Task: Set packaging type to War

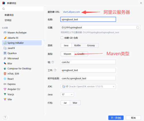Action: [75, 103]
